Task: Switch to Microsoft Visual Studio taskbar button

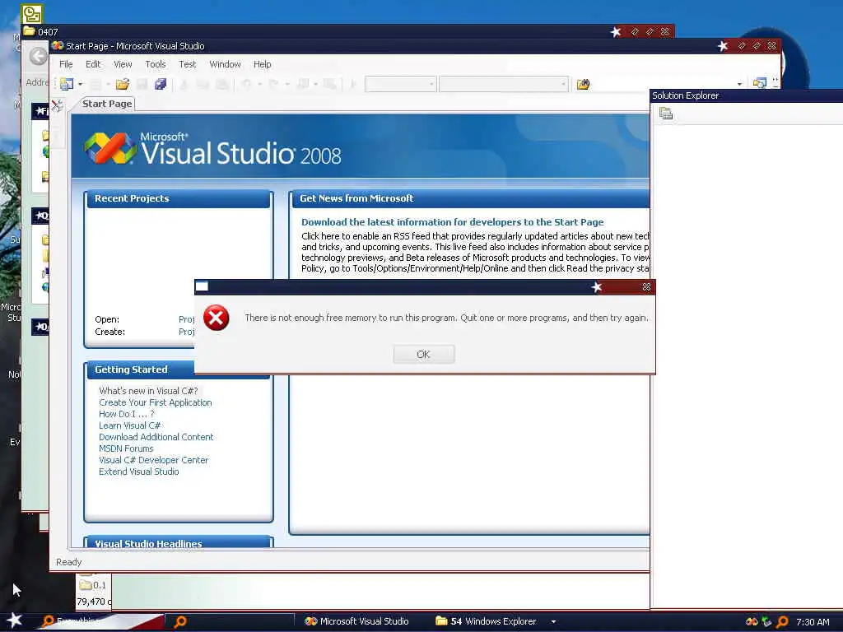Action: point(356,621)
